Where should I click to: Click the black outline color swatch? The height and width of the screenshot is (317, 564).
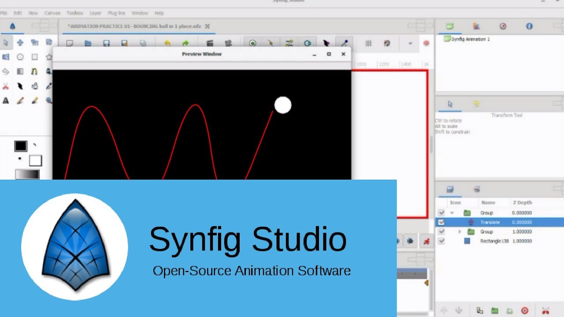21,146
